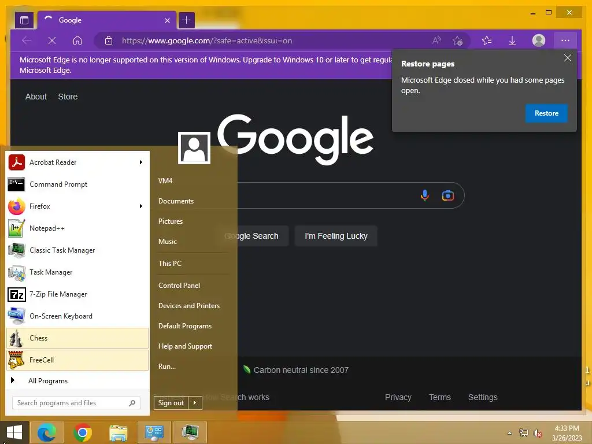
Task: Start the Chess game
Action: [77, 338]
